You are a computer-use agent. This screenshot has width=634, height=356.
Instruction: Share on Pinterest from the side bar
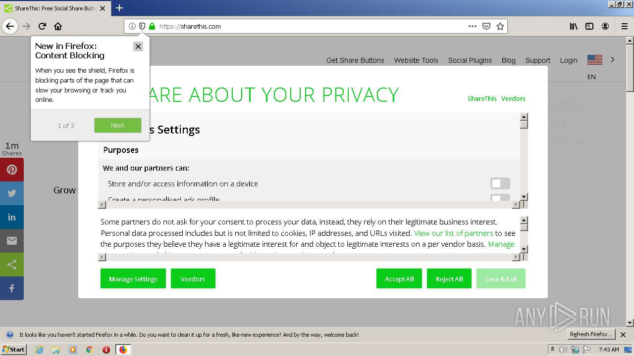tap(12, 170)
